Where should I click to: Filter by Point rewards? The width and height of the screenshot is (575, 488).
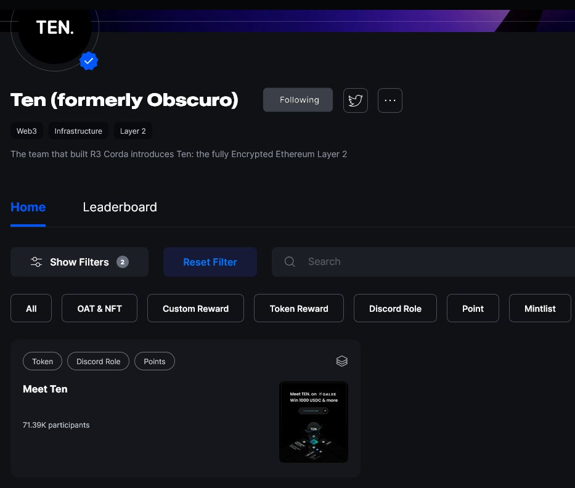[x=473, y=308]
